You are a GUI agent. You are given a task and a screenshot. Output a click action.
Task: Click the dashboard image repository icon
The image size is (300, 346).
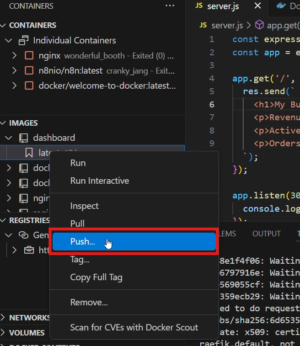tap(23, 138)
